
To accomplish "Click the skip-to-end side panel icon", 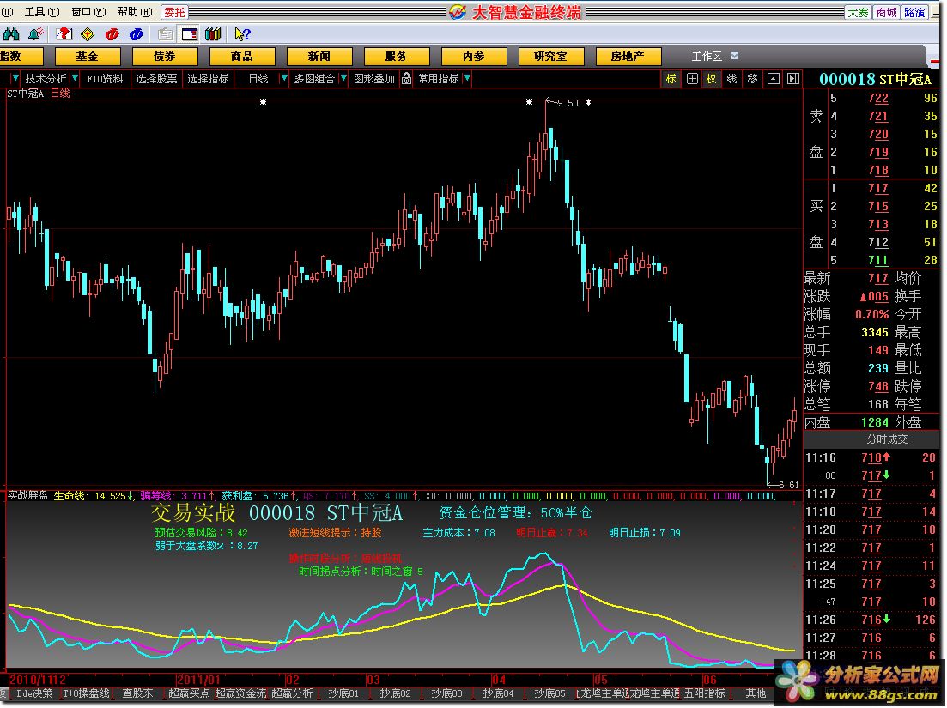I will [793, 78].
